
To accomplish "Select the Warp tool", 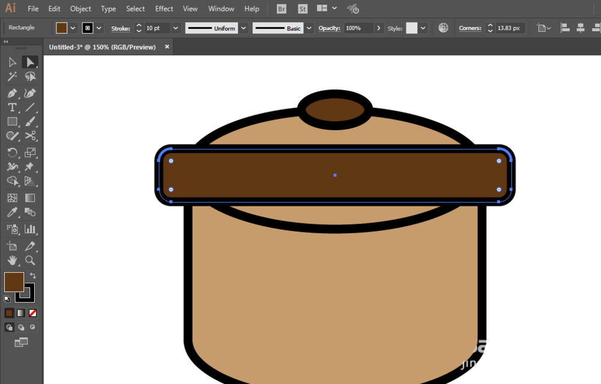I will (12, 167).
